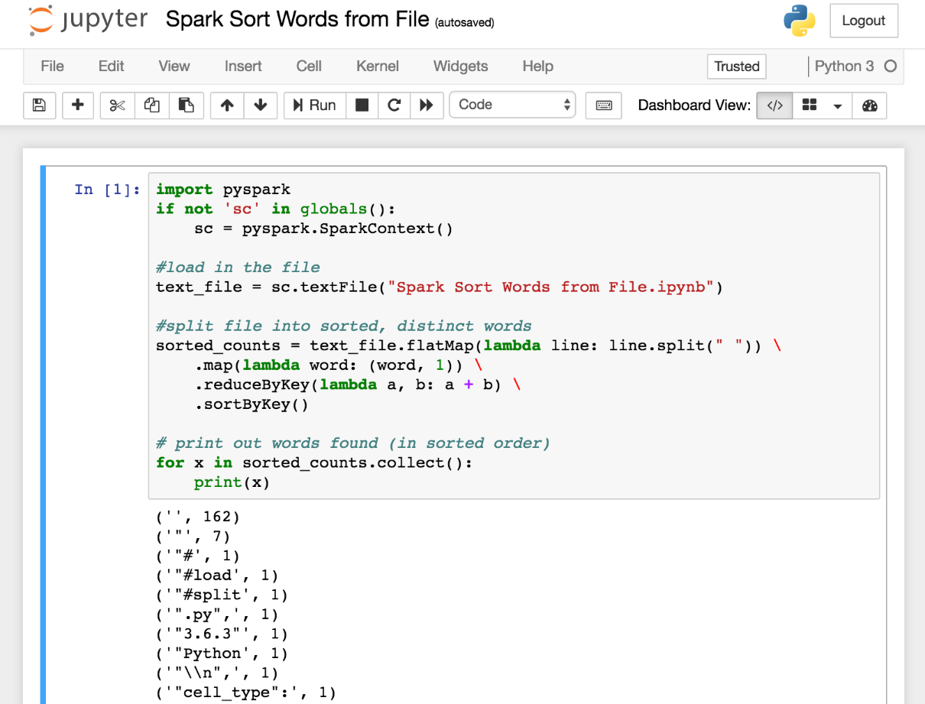The image size is (925, 704).
Task: Click the output line ('', 162)
Action: 198,517
